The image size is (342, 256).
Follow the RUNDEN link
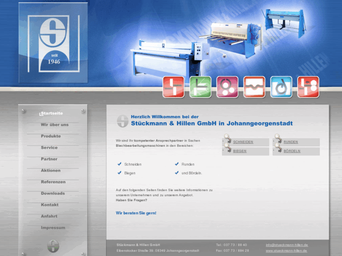(x=291, y=142)
